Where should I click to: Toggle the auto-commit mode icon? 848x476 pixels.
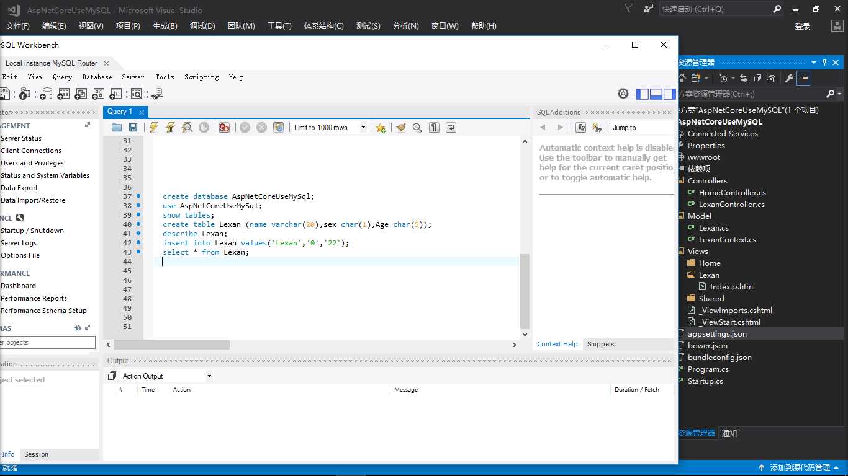(x=278, y=128)
